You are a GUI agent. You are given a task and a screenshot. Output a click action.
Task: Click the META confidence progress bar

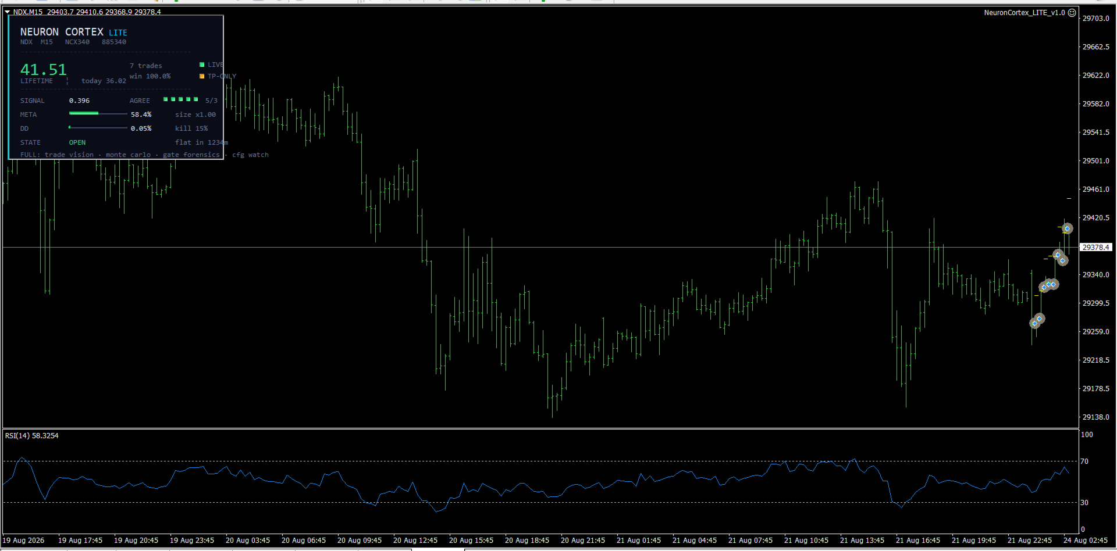click(98, 114)
